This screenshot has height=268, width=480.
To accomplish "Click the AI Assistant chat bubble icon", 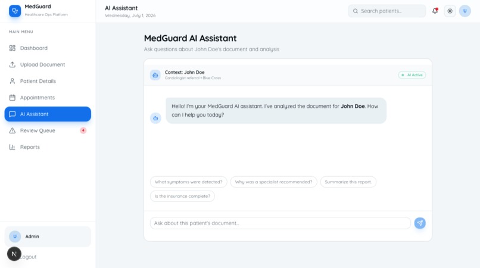I will coord(13,114).
